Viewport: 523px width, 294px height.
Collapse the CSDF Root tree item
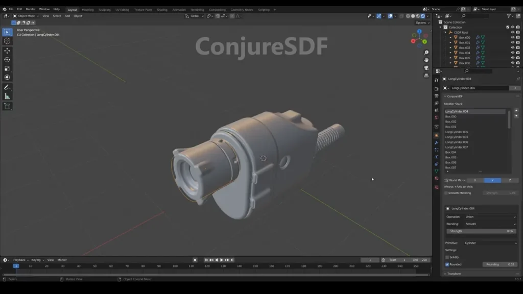pyautogui.click(x=445, y=32)
